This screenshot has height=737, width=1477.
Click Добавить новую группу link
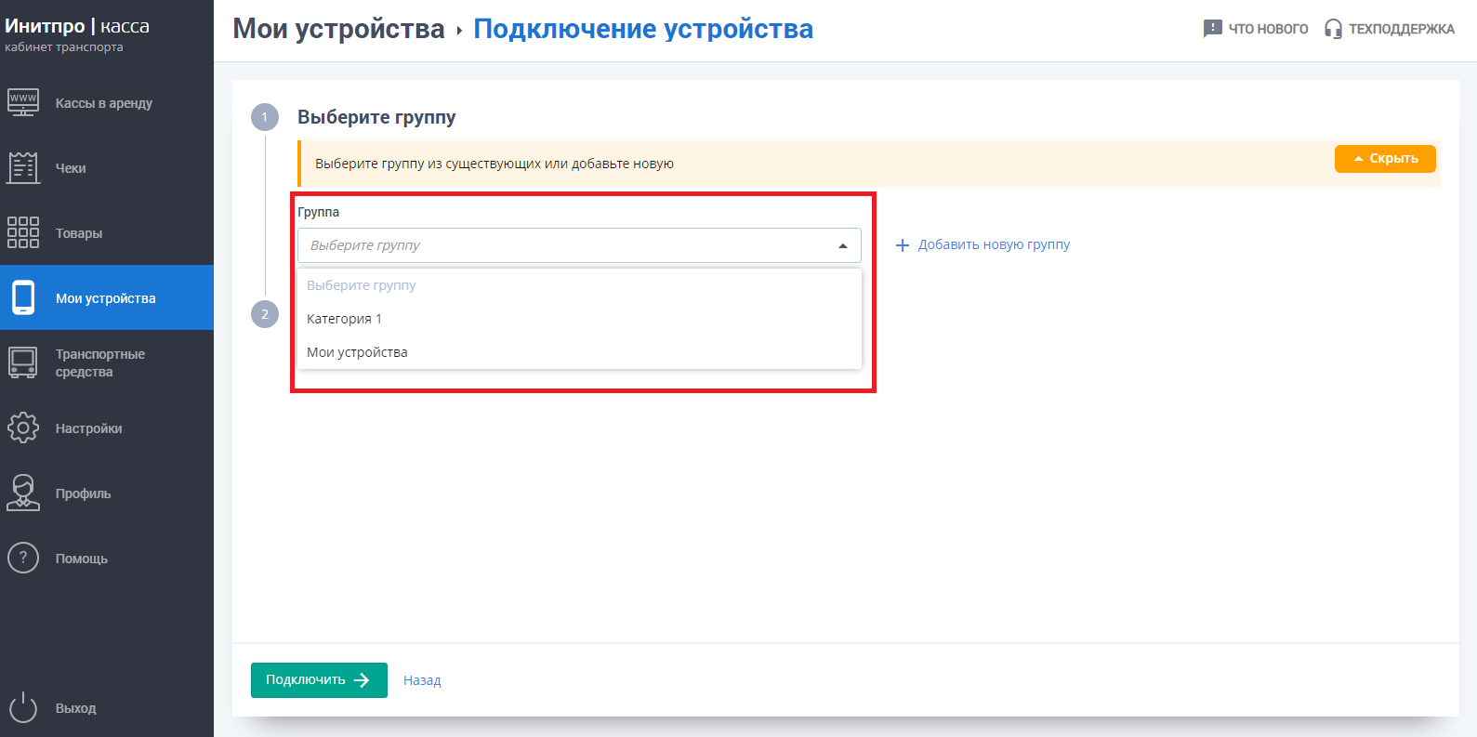pos(982,245)
